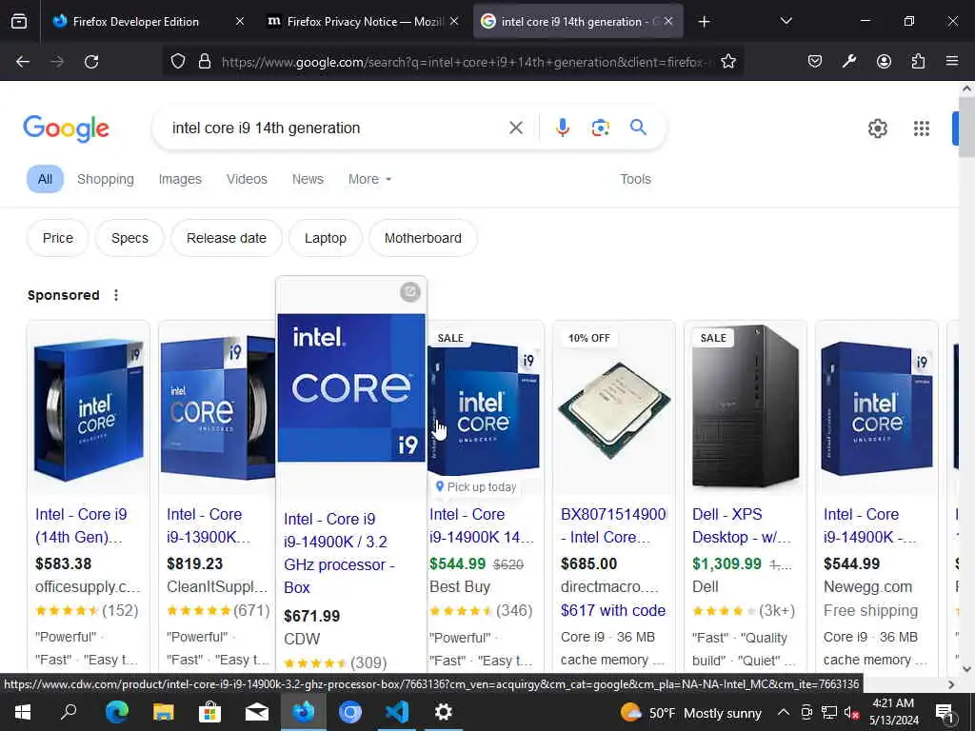975x731 pixels.
Task: Open taskbar search magnifier
Action: [x=69, y=712]
